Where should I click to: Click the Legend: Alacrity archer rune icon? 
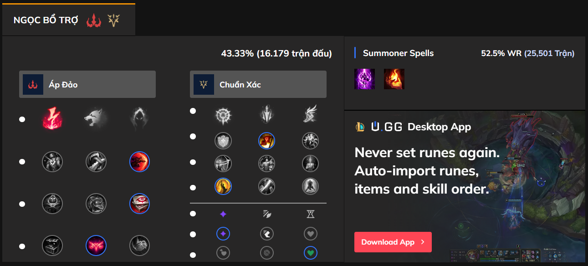point(223,163)
